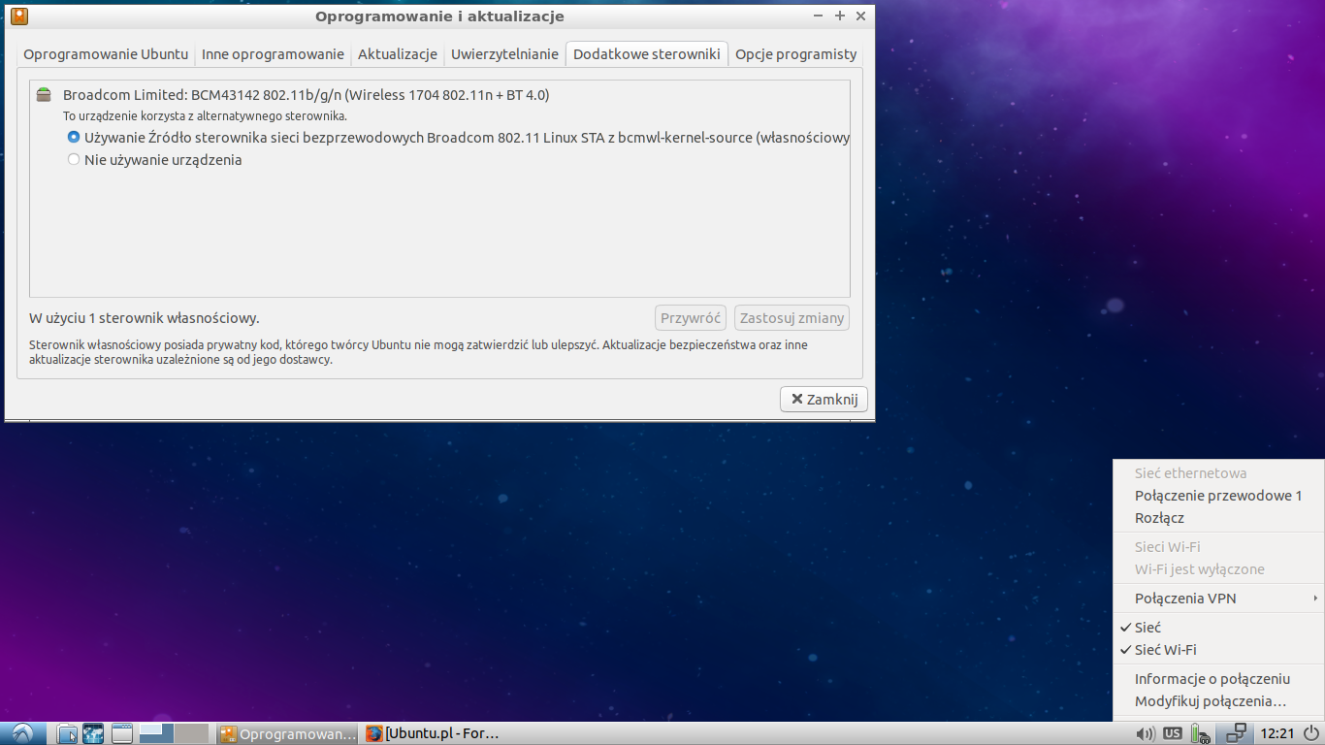This screenshot has height=745, width=1325.
Task: Open 'Informacje o połączeniu' menu entry
Action: pos(1218,679)
